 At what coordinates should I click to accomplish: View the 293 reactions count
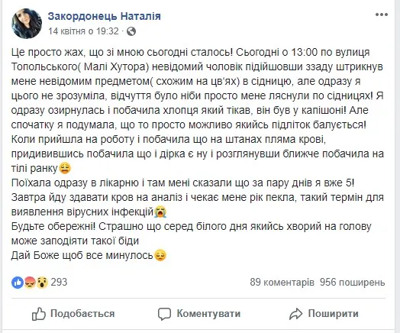pos(59,283)
